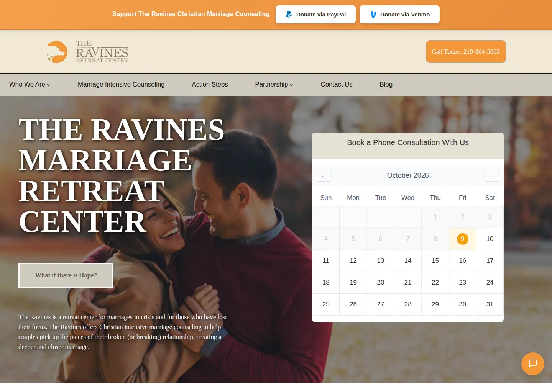
Task: Pick October 12 on the calendar
Action: (x=353, y=261)
